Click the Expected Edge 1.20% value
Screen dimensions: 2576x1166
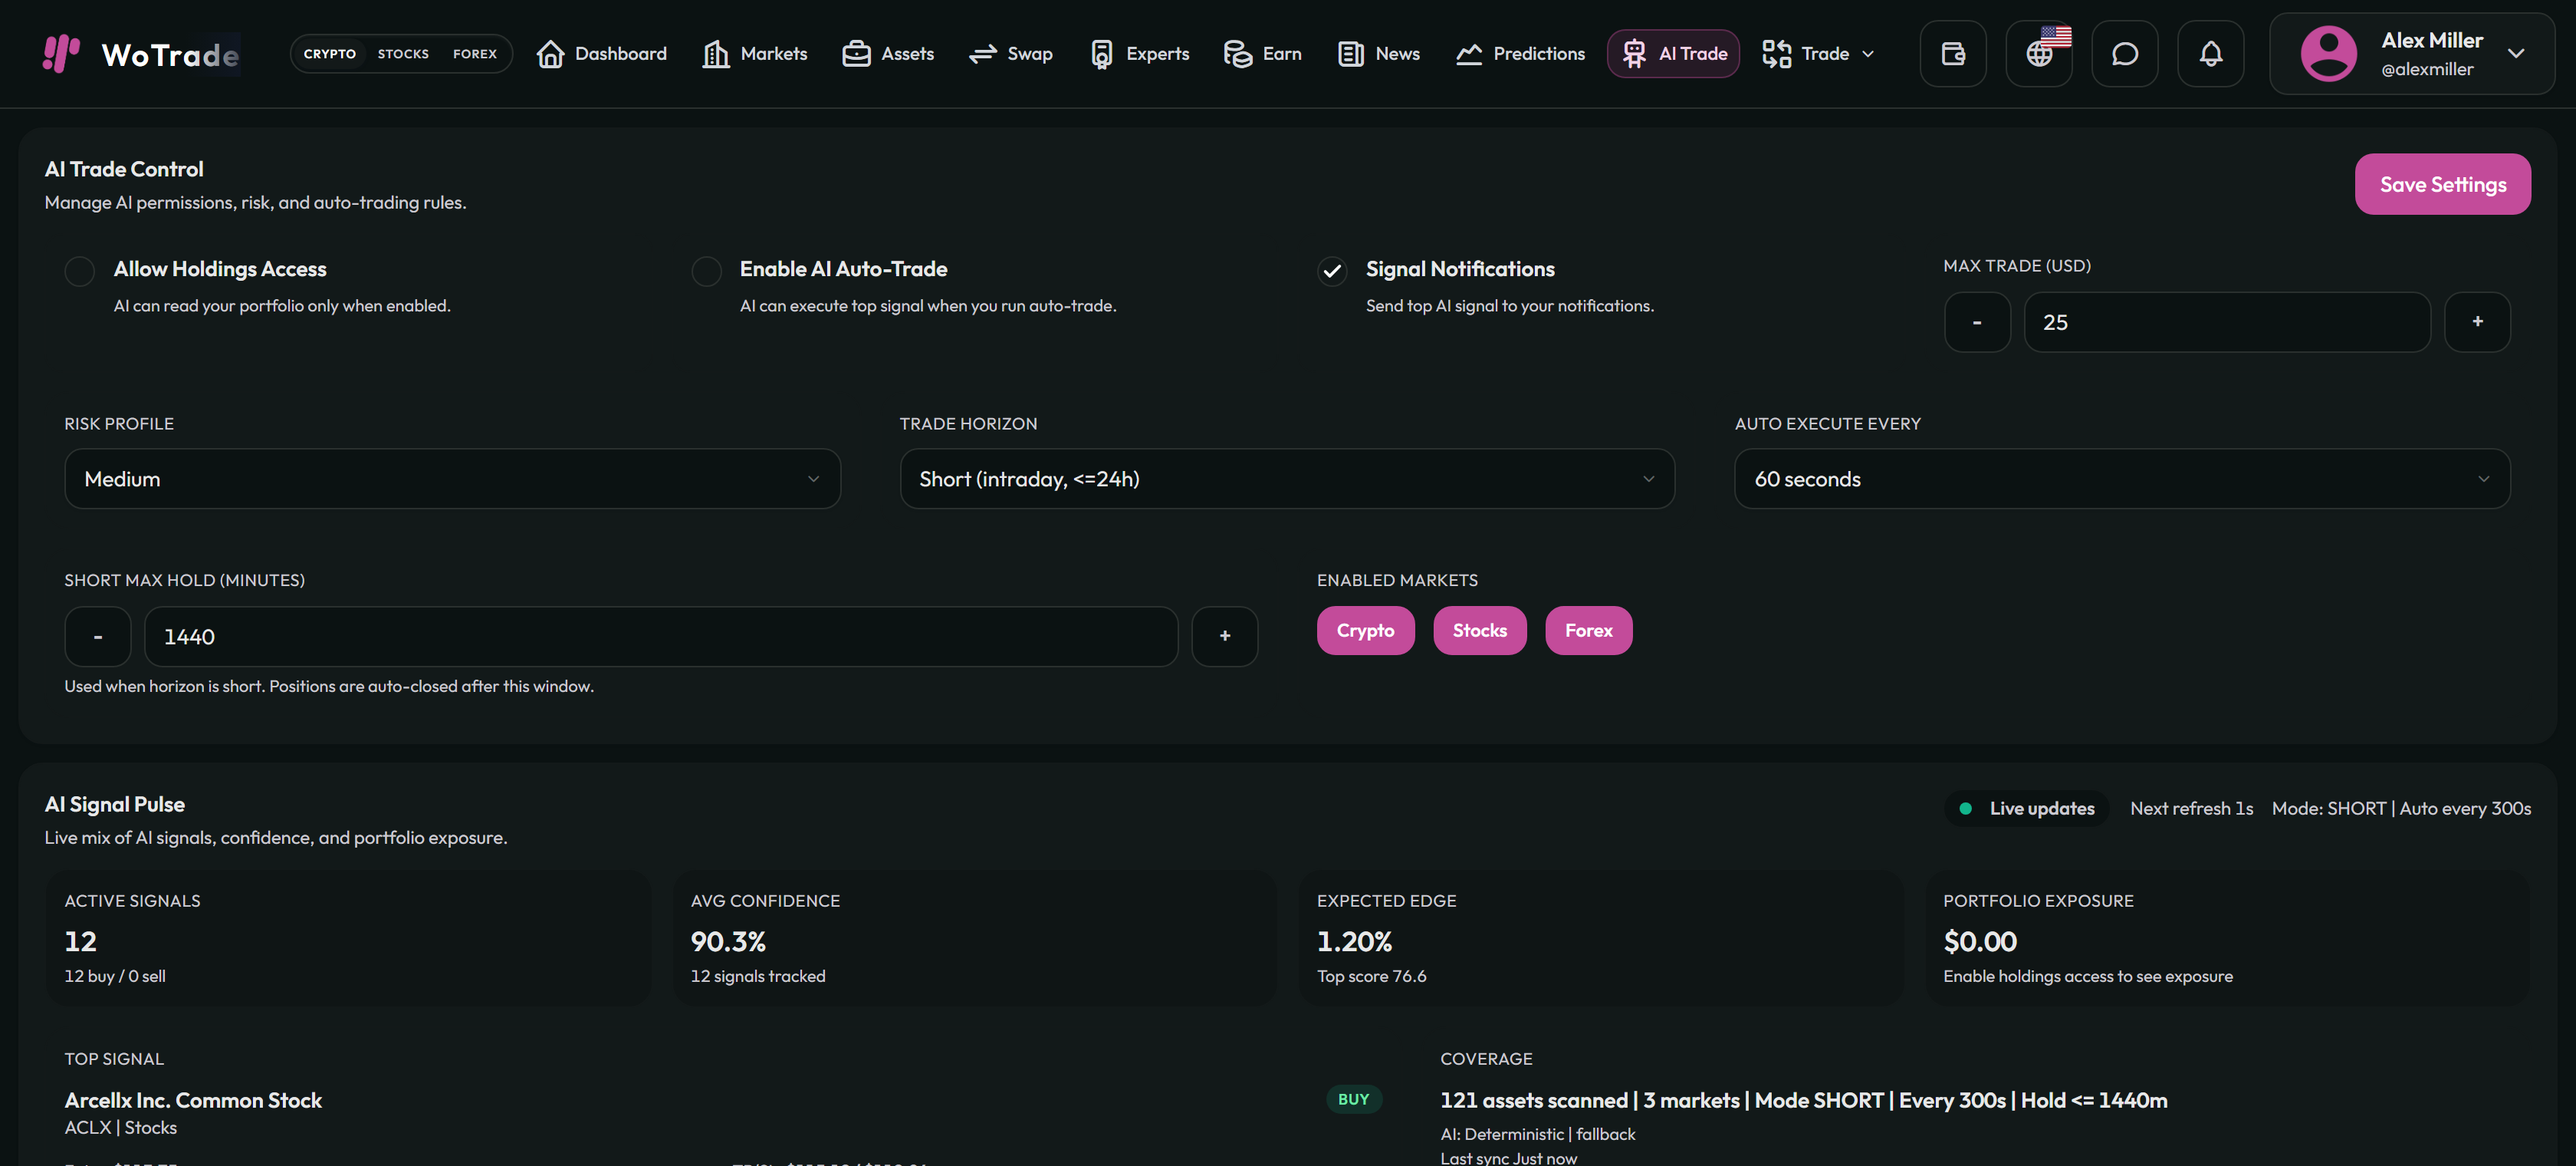1354,942
